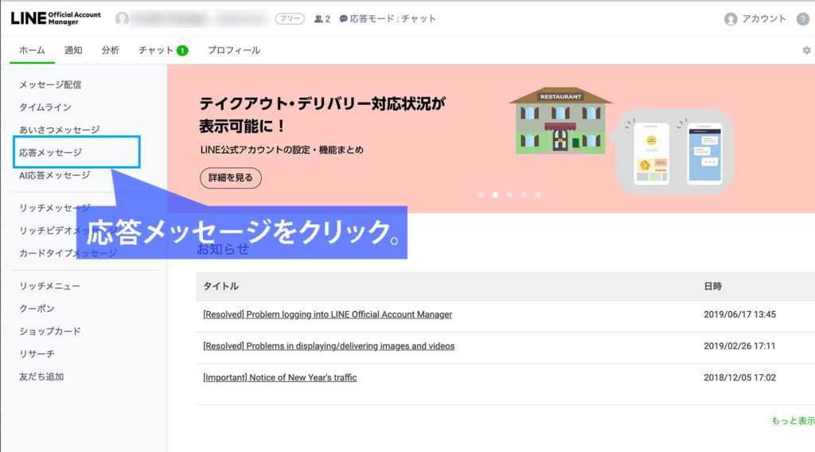Viewport: 815px width, 452px height.
Task: Open the チャット tab
Action: click(x=162, y=50)
